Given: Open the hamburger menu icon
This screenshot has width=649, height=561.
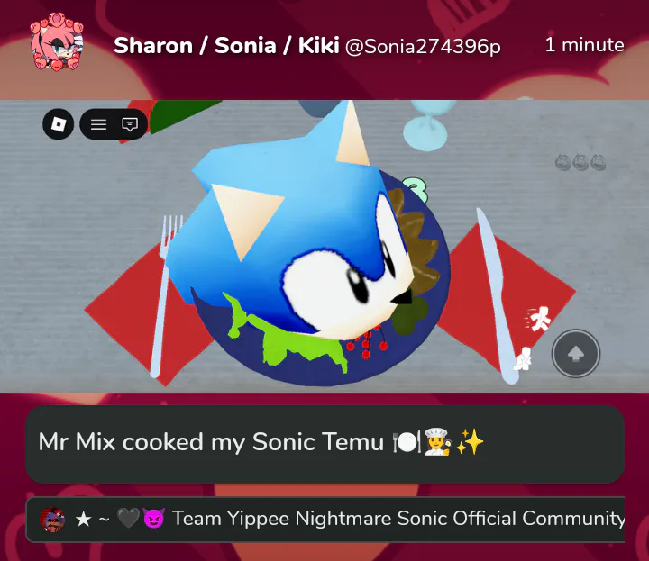Looking at the screenshot, I should click(x=98, y=124).
